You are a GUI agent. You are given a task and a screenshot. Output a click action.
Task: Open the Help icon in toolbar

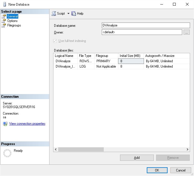(x=74, y=14)
